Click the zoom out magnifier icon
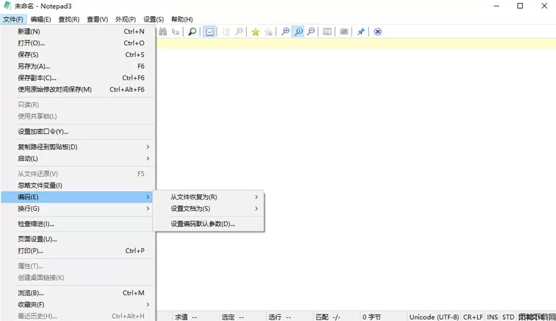The width and height of the screenshot is (556, 321). (311, 32)
